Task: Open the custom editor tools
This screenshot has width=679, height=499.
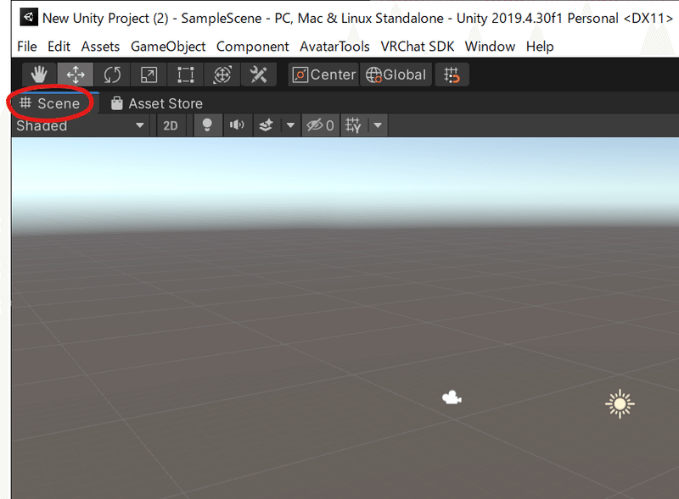Action: click(259, 75)
